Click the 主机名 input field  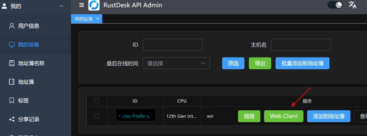point(301,45)
